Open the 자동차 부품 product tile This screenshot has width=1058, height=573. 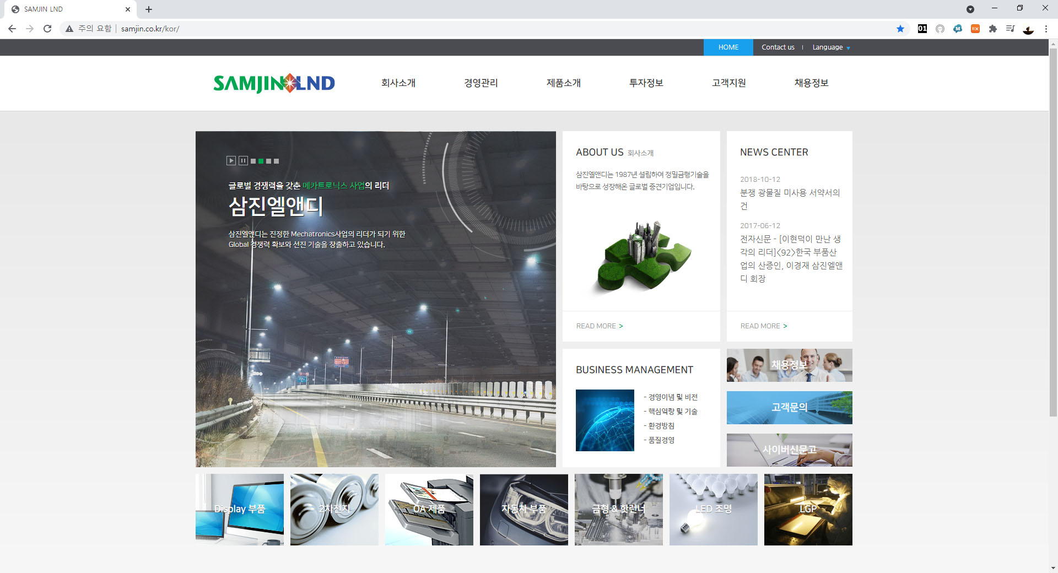tap(524, 510)
